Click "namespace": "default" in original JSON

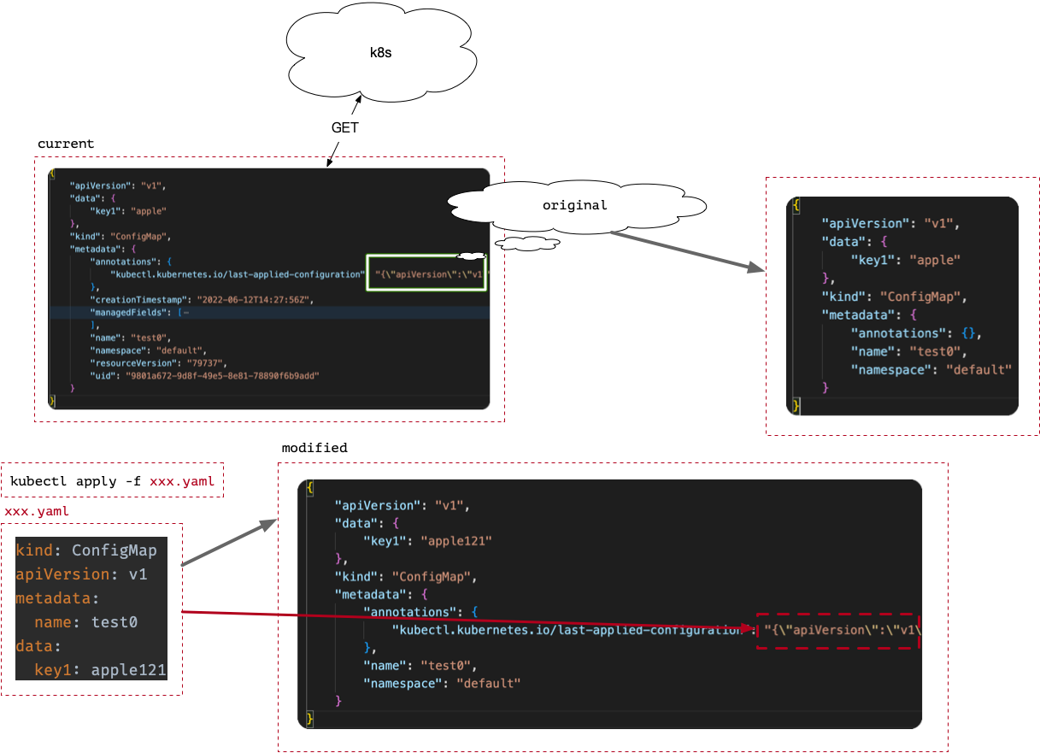tap(931, 369)
